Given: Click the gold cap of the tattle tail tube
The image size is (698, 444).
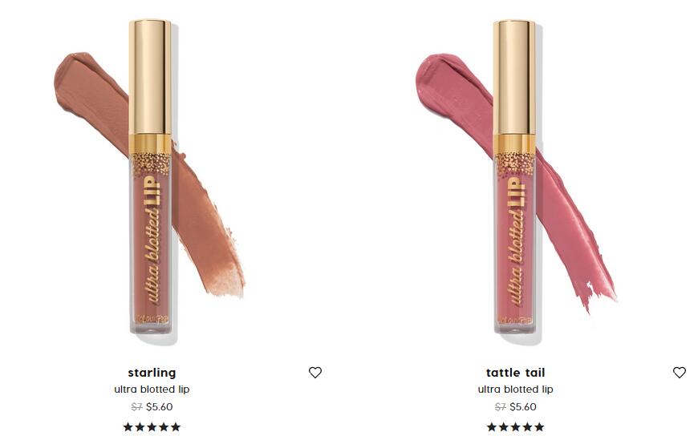Looking at the screenshot, I should point(514,76).
